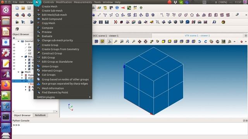The width and height of the screenshot is (248, 139).
Task: Click the Python Console input line
Action: pos(130,125)
